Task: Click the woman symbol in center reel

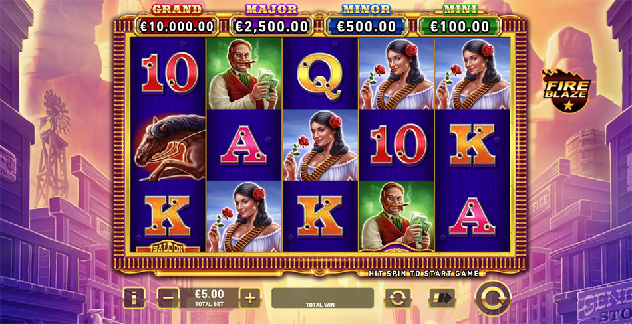Action: pos(320,145)
